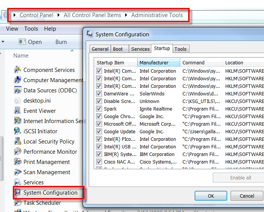Click the Burn toolbar button

[x=61, y=42]
